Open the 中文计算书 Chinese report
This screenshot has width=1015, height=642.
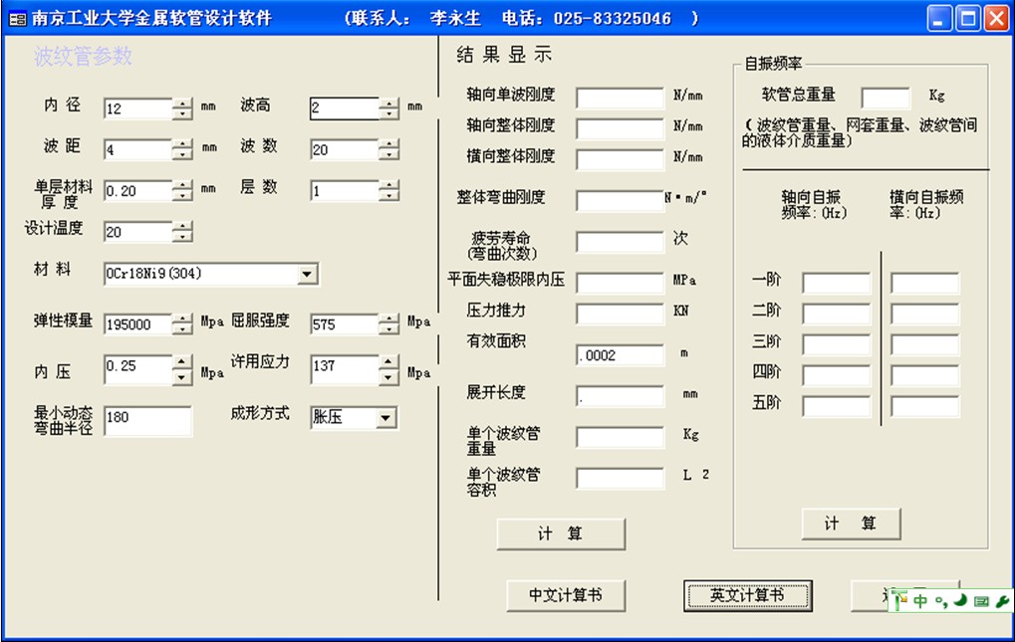(x=566, y=595)
